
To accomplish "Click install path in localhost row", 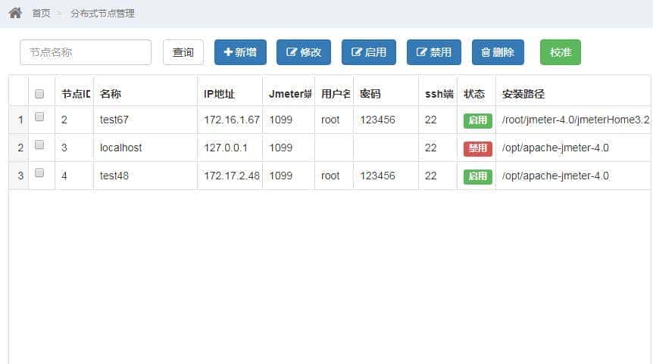I will pyautogui.click(x=555, y=148).
